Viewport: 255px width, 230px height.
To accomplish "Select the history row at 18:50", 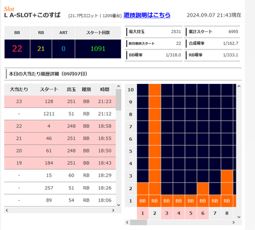I will (x=60, y=151).
